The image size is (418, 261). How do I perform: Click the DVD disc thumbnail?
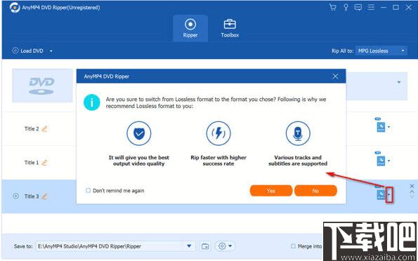pyautogui.click(x=42, y=86)
